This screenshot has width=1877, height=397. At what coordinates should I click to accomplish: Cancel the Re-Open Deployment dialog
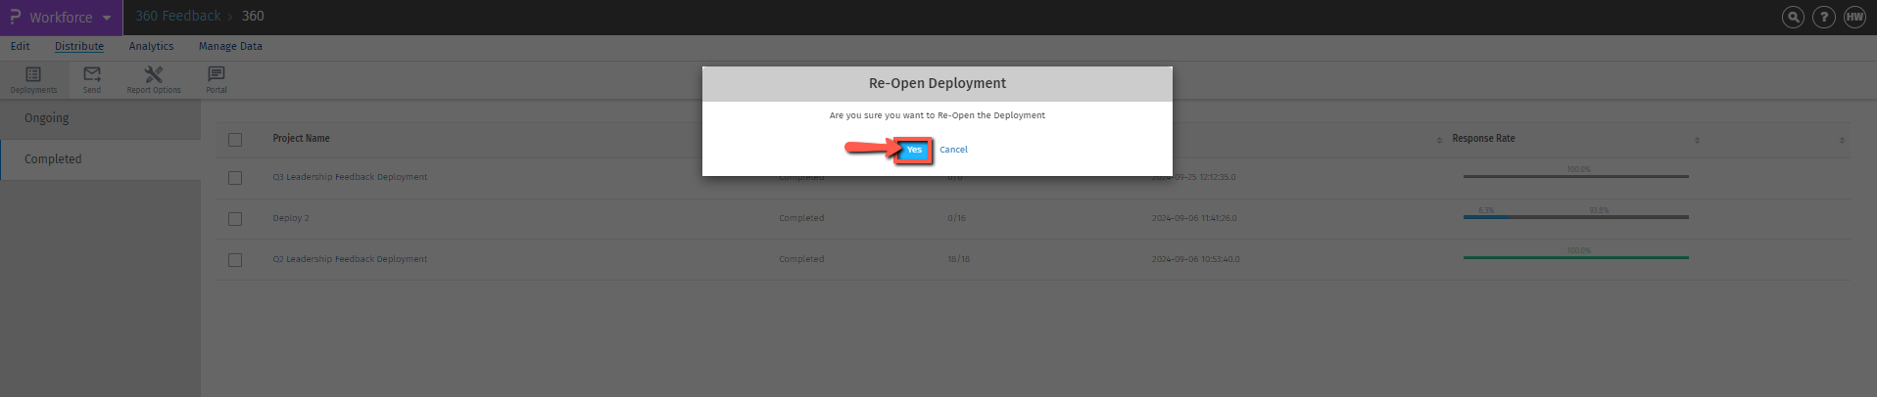point(953,150)
